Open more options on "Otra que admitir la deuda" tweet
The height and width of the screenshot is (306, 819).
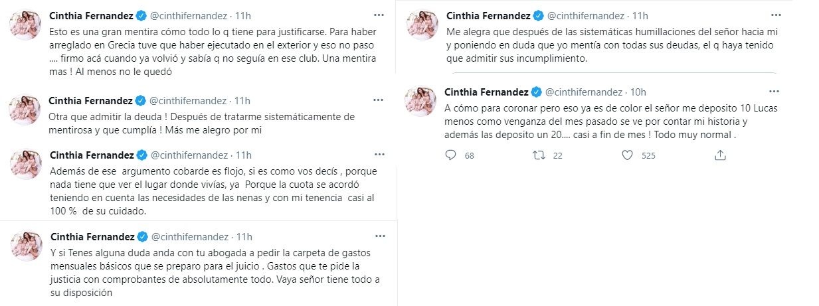pos(378,100)
